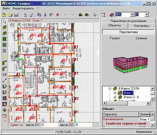Click the Redo arrow in the toolbar
157x135 pixels.
[x=72, y=15]
